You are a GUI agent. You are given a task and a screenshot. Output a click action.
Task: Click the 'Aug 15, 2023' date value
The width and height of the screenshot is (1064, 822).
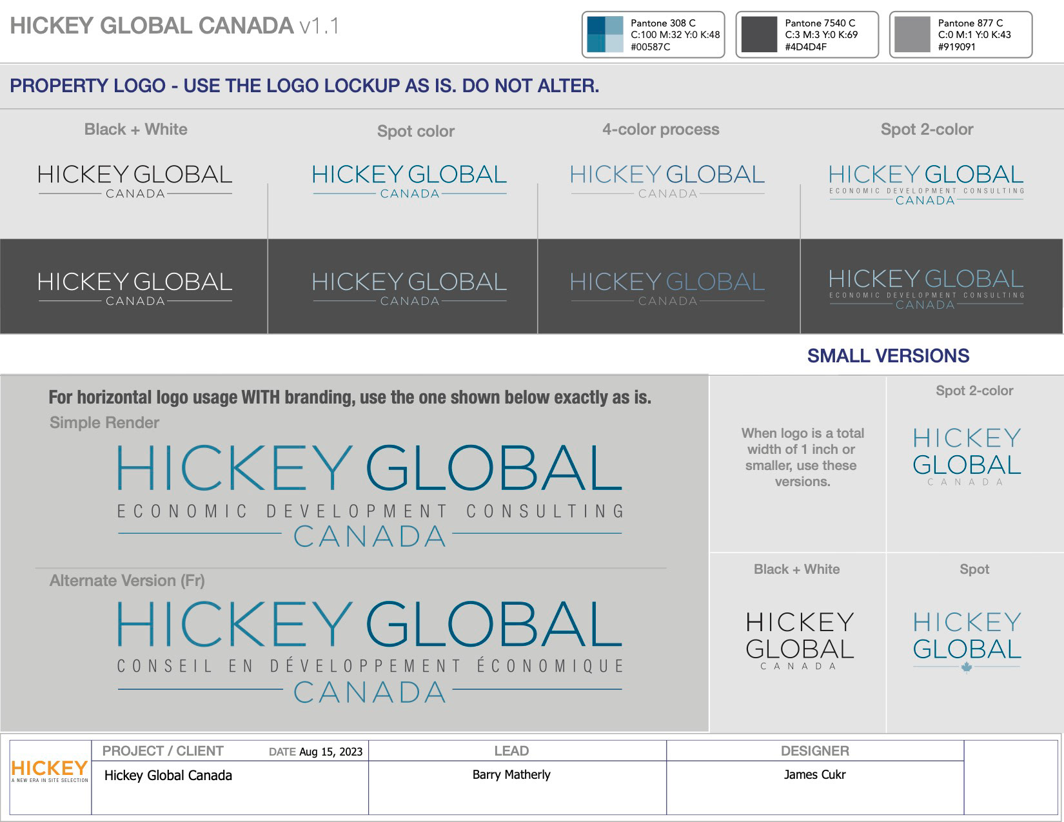tap(331, 752)
